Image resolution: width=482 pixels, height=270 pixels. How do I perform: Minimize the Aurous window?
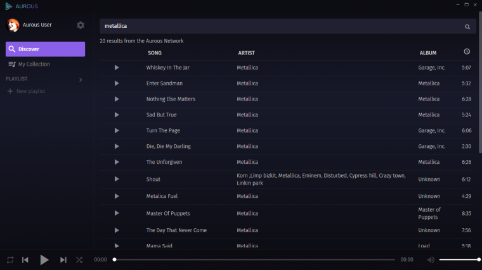[458, 5]
